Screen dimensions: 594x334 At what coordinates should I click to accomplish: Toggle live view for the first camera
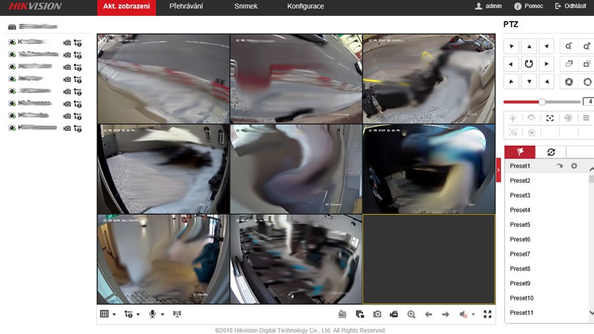12,43
